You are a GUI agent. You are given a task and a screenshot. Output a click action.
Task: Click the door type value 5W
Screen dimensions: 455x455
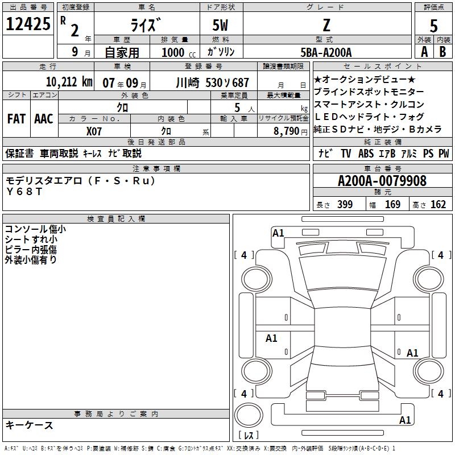[x=220, y=25]
